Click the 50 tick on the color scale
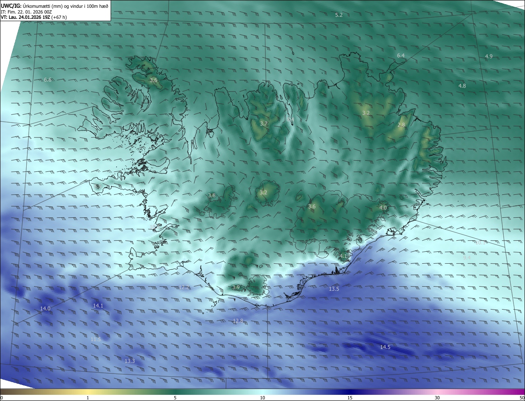The height and width of the screenshot is (401, 525). (x=522, y=398)
